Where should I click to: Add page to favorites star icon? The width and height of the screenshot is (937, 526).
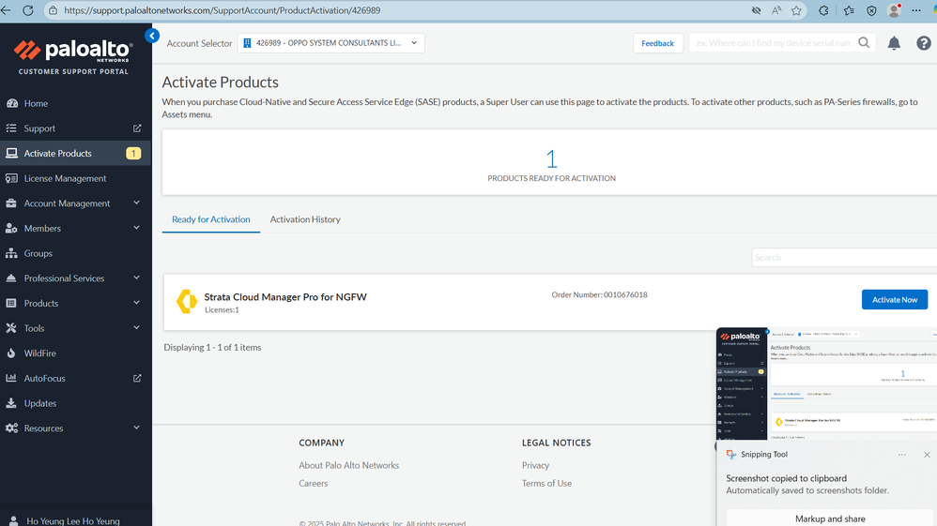pyautogui.click(x=796, y=10)
